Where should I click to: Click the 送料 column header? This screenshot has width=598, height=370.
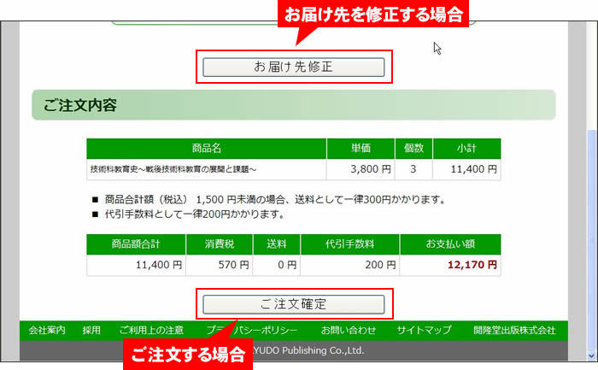tap(277, 244)
